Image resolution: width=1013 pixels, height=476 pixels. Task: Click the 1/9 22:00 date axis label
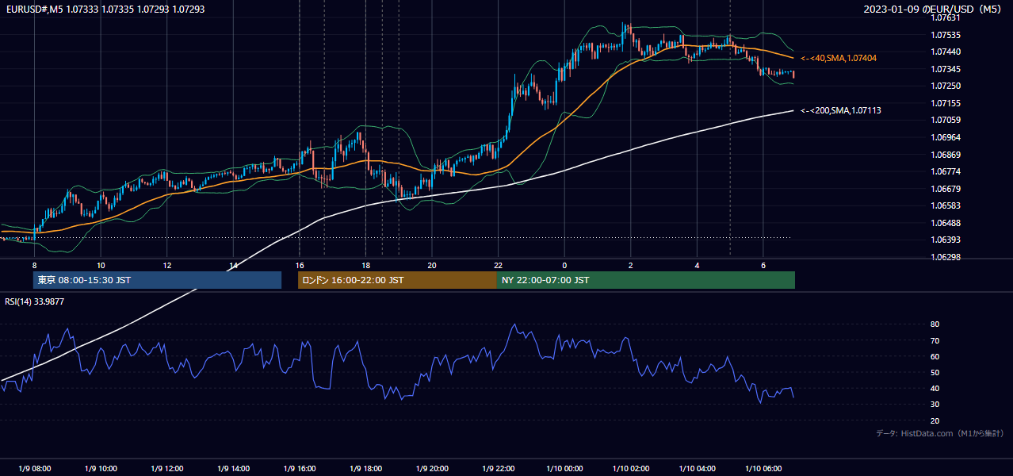[x=498, y=469]
